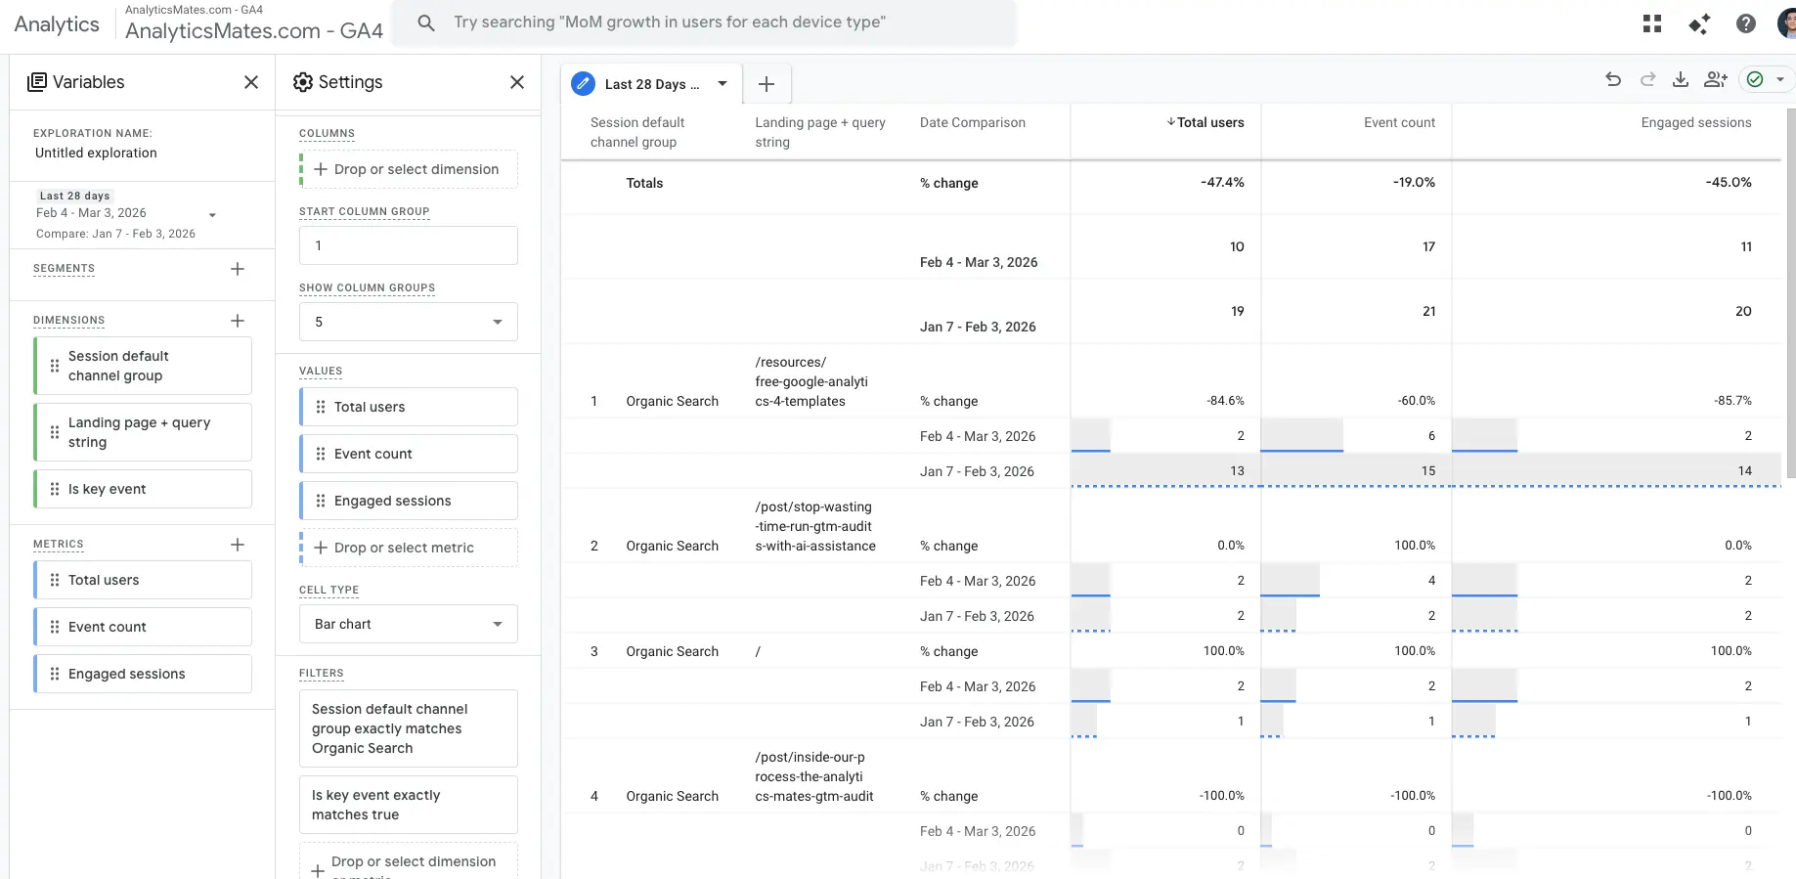Sort by the Event count column header
The image size is (1796, 879).
click(1399, 122)
